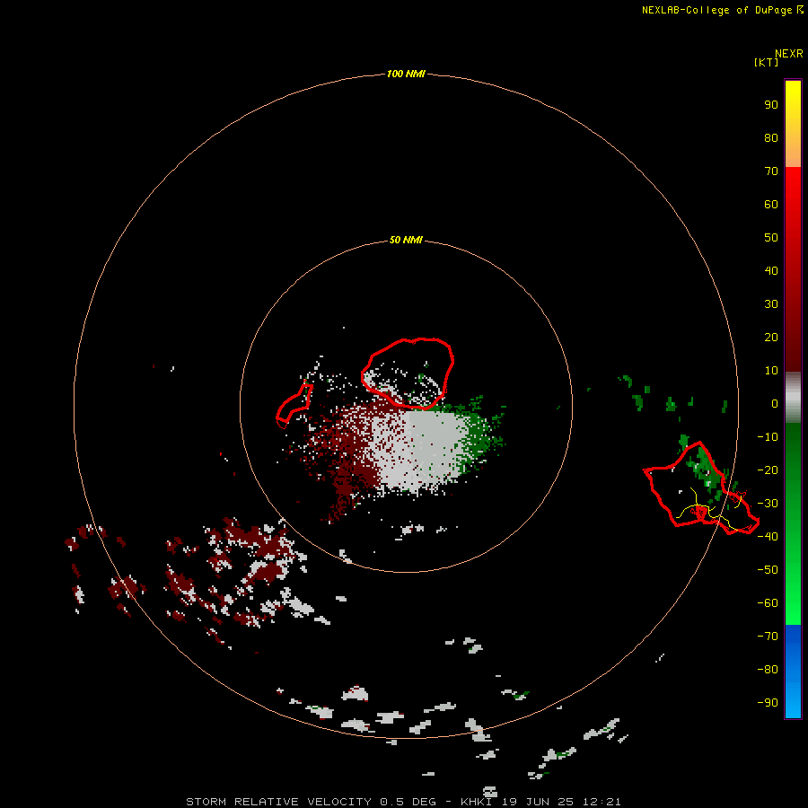Click the [KT] units label above color bar
The width and height of the screenshot is (808, 808).
pos(766,62)
